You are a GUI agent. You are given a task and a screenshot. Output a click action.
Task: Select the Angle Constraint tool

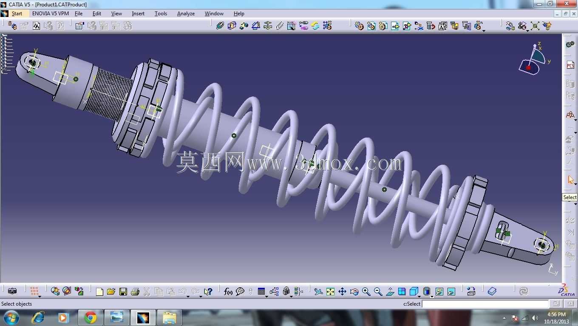pos(255,25)
